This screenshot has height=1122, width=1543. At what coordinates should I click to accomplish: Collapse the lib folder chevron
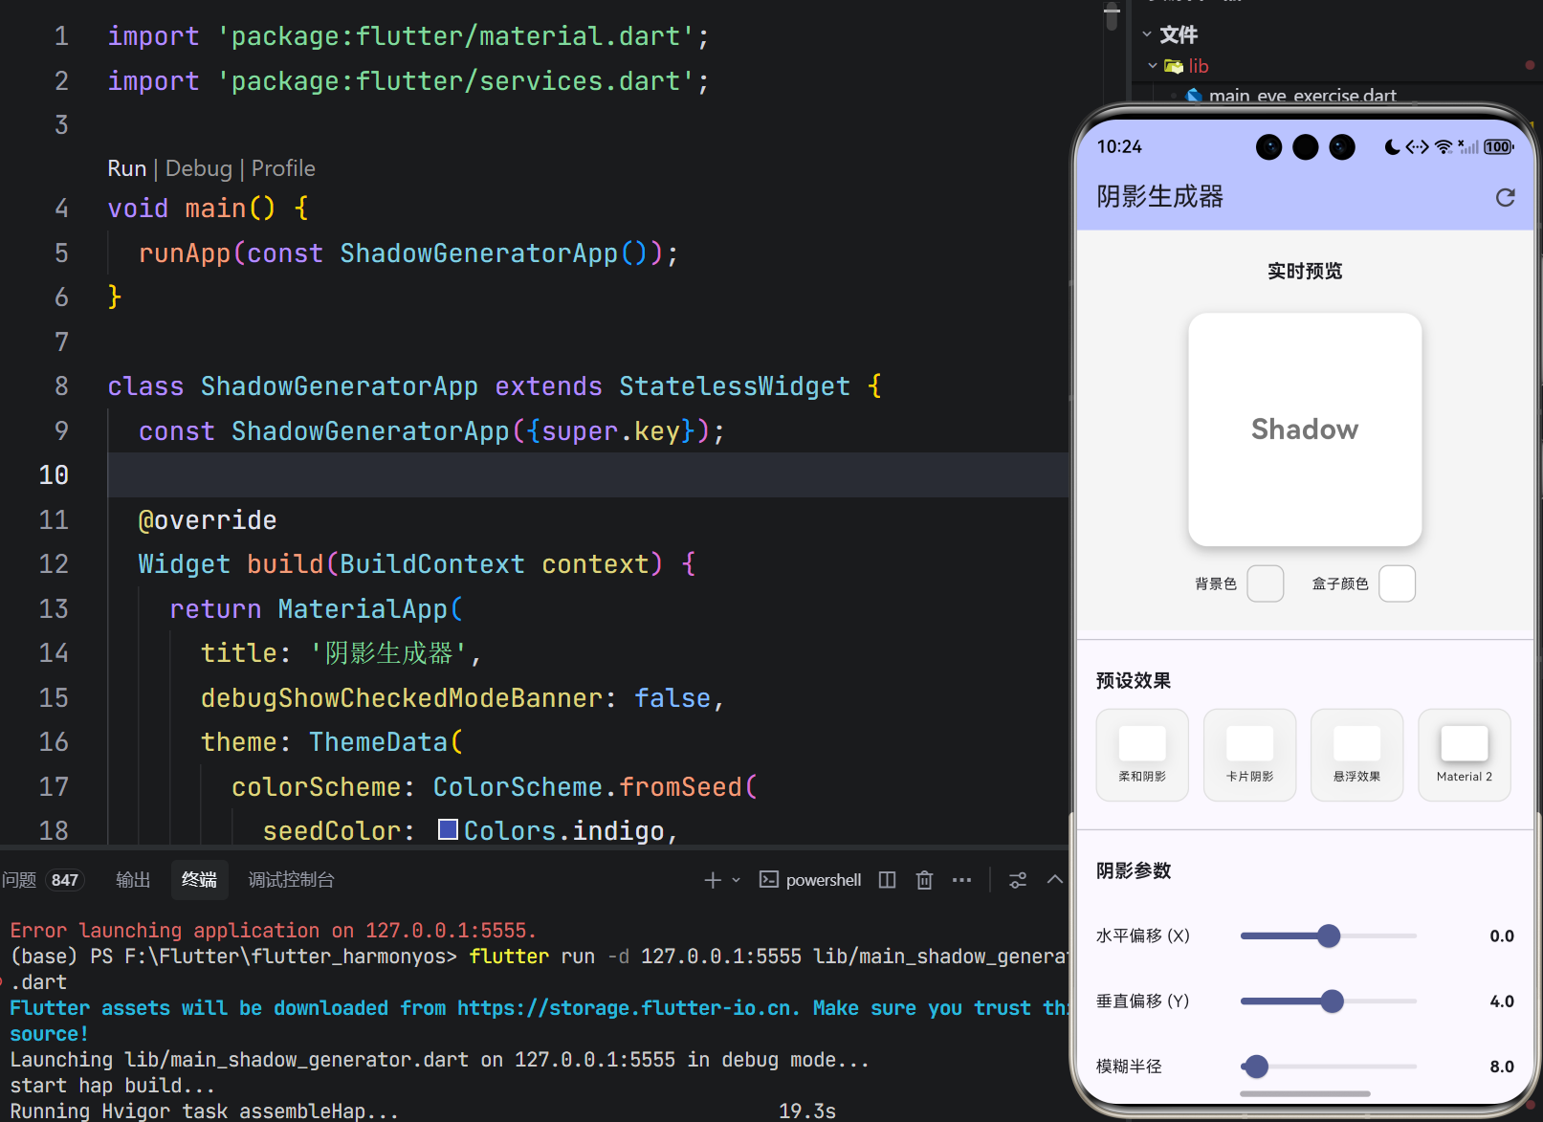1153,66
